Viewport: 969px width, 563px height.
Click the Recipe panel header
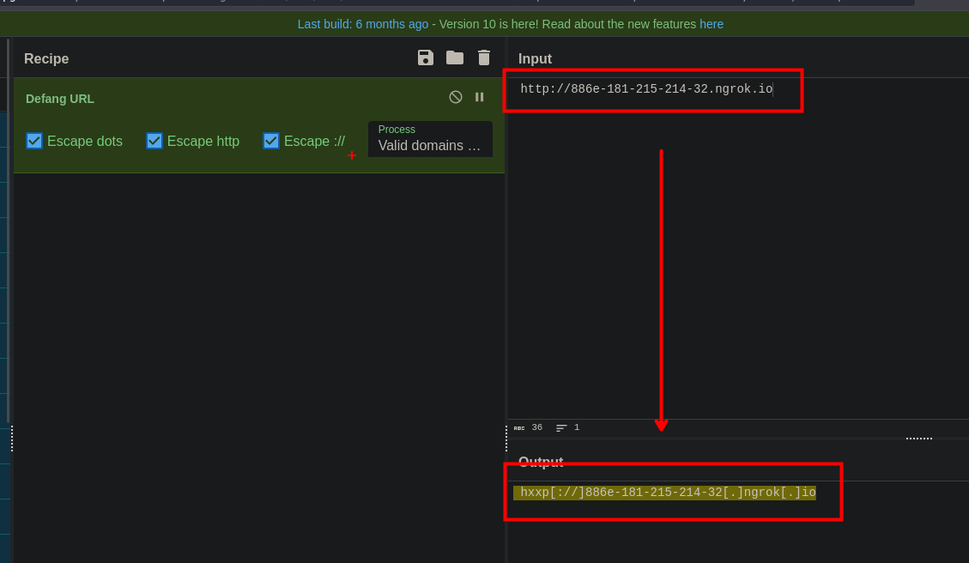(46, 58)
